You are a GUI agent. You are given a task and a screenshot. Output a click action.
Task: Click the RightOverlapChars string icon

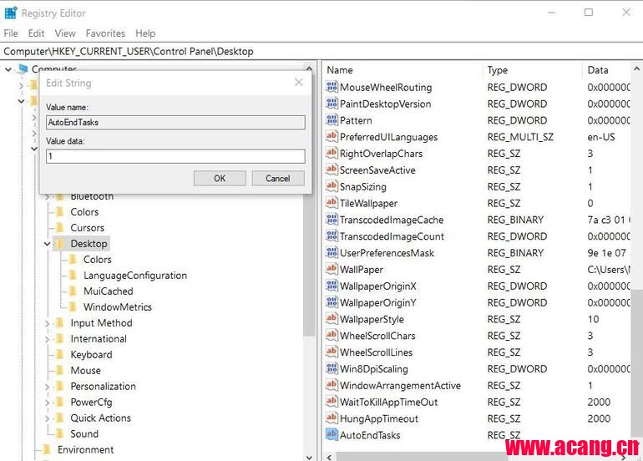(x=332, y=154)
